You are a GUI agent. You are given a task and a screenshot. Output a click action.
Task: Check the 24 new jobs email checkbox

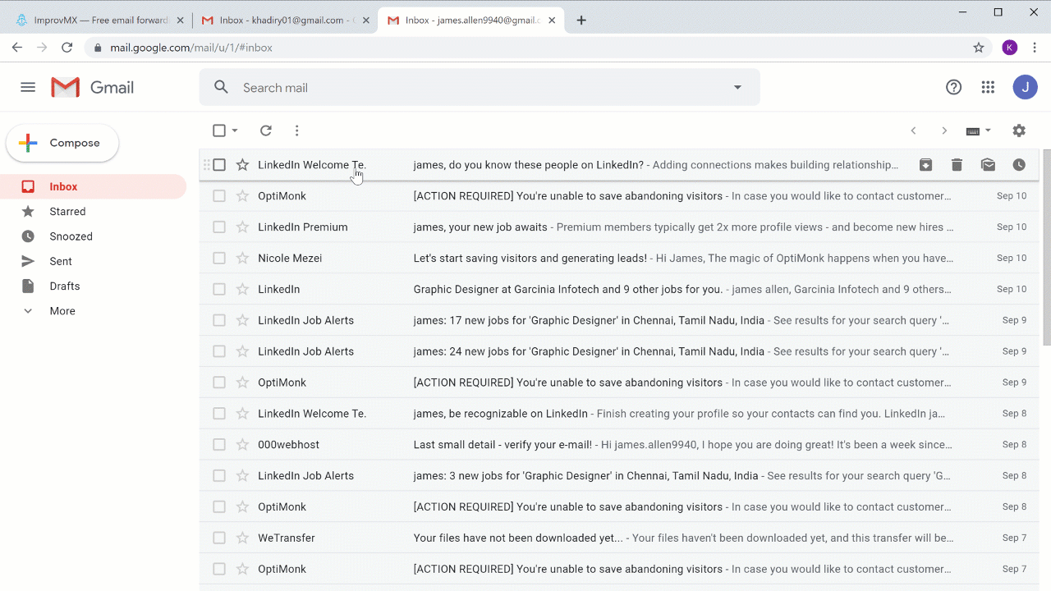(219, 351)
